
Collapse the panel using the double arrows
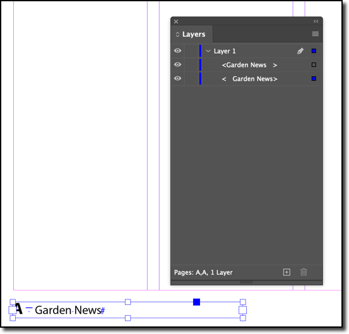click(316, 21)
